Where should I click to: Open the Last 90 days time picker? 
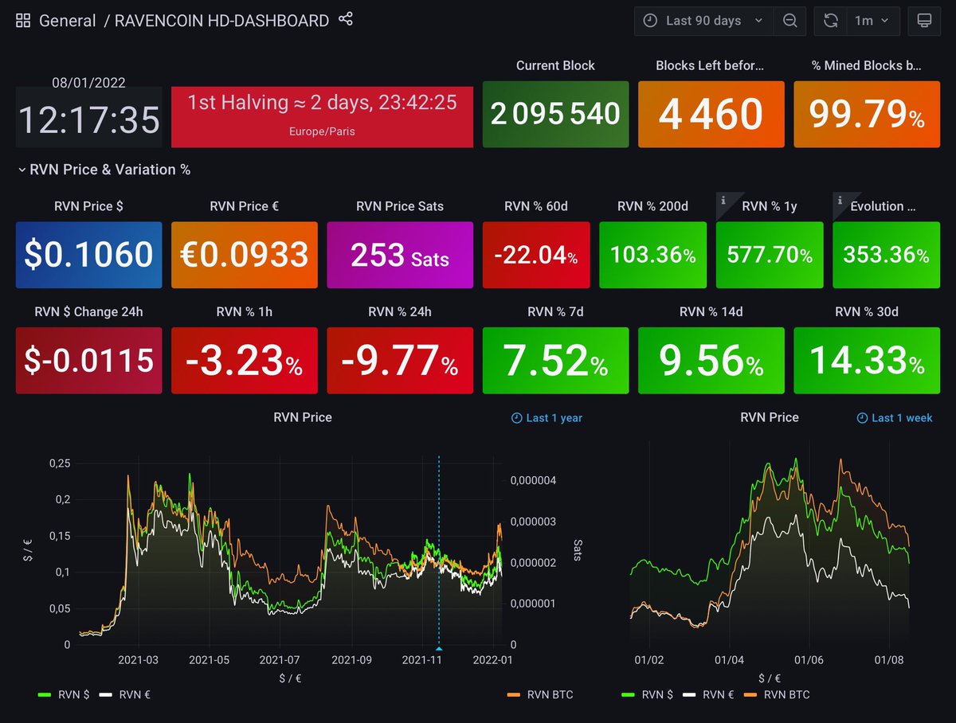(x=702, y=21)
